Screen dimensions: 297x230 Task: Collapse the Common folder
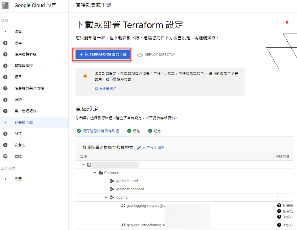[x=95, y=173]
